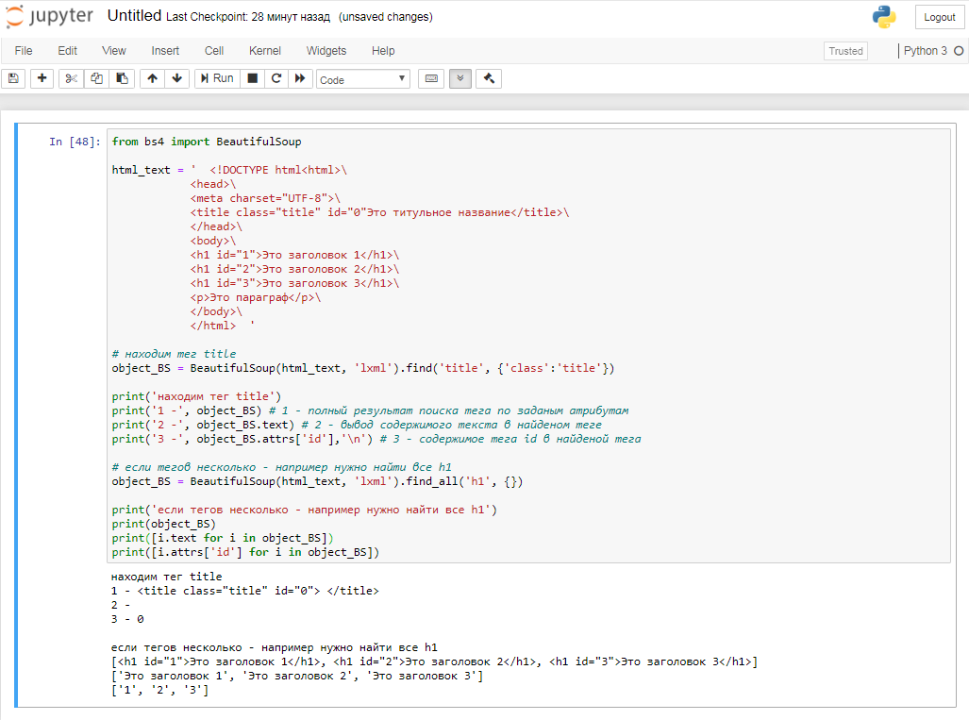The image size is (969, 720).
Task: Click the output line "3 - 0"
Action: [x=127, y=619]
